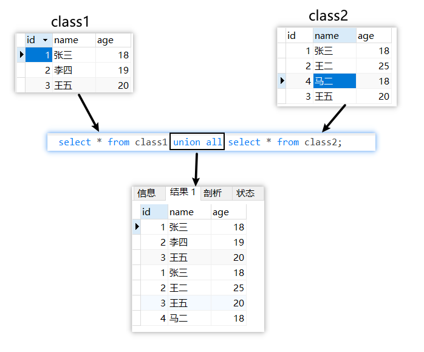
Task: Select the highlighted id cell 1 in class1
Action: [x=39, y=55]
